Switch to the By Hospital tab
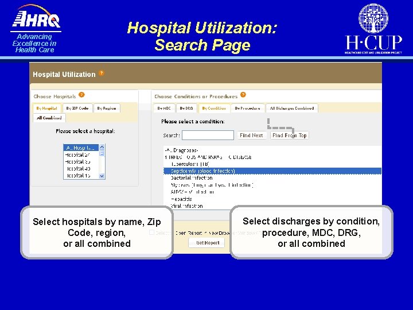The image size is (413, 310). [47, 108]
